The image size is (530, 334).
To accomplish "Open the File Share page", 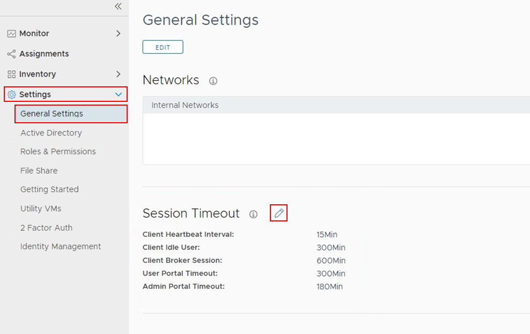I will (39, 171).
